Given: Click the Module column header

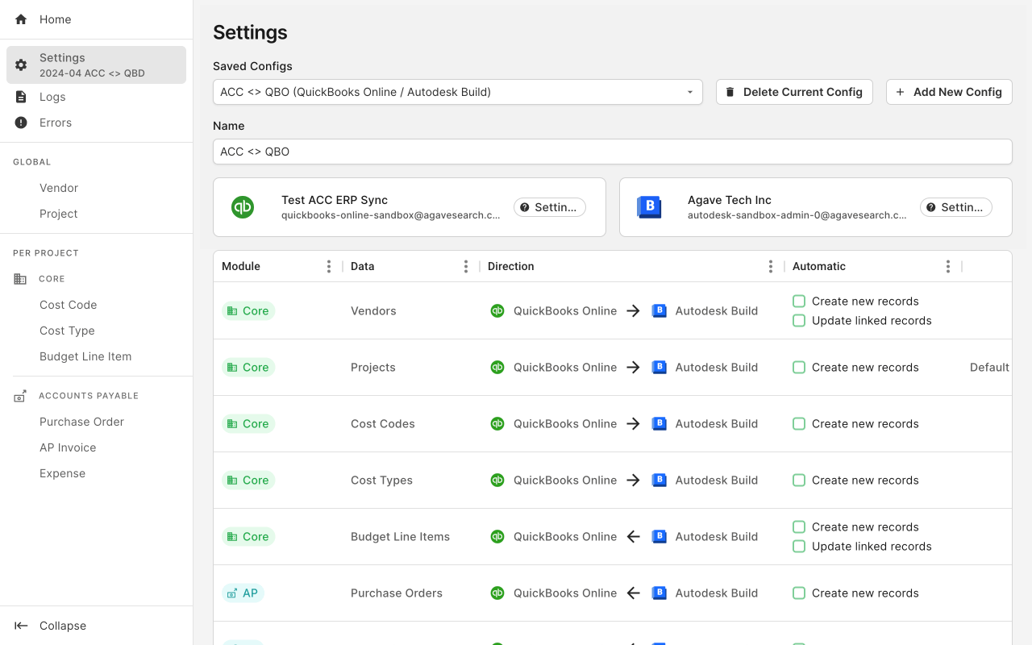Looking at the screenshot, I should 241,266.
